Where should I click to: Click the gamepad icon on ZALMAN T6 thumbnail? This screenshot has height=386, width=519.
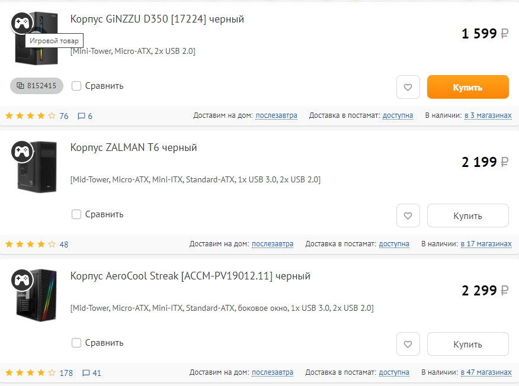coord(23,151)
